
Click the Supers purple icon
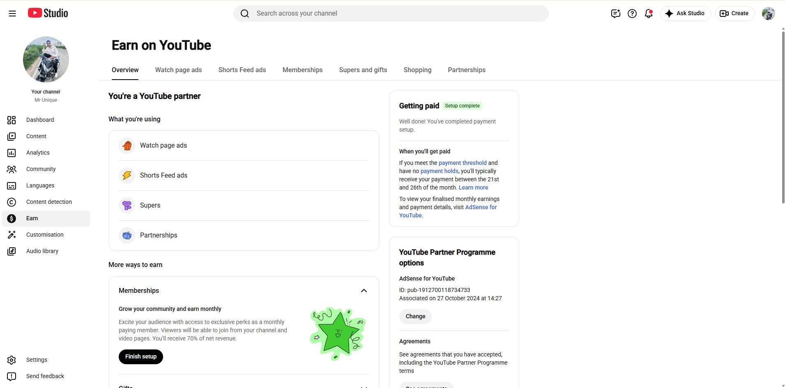click(x=127, y=205)
